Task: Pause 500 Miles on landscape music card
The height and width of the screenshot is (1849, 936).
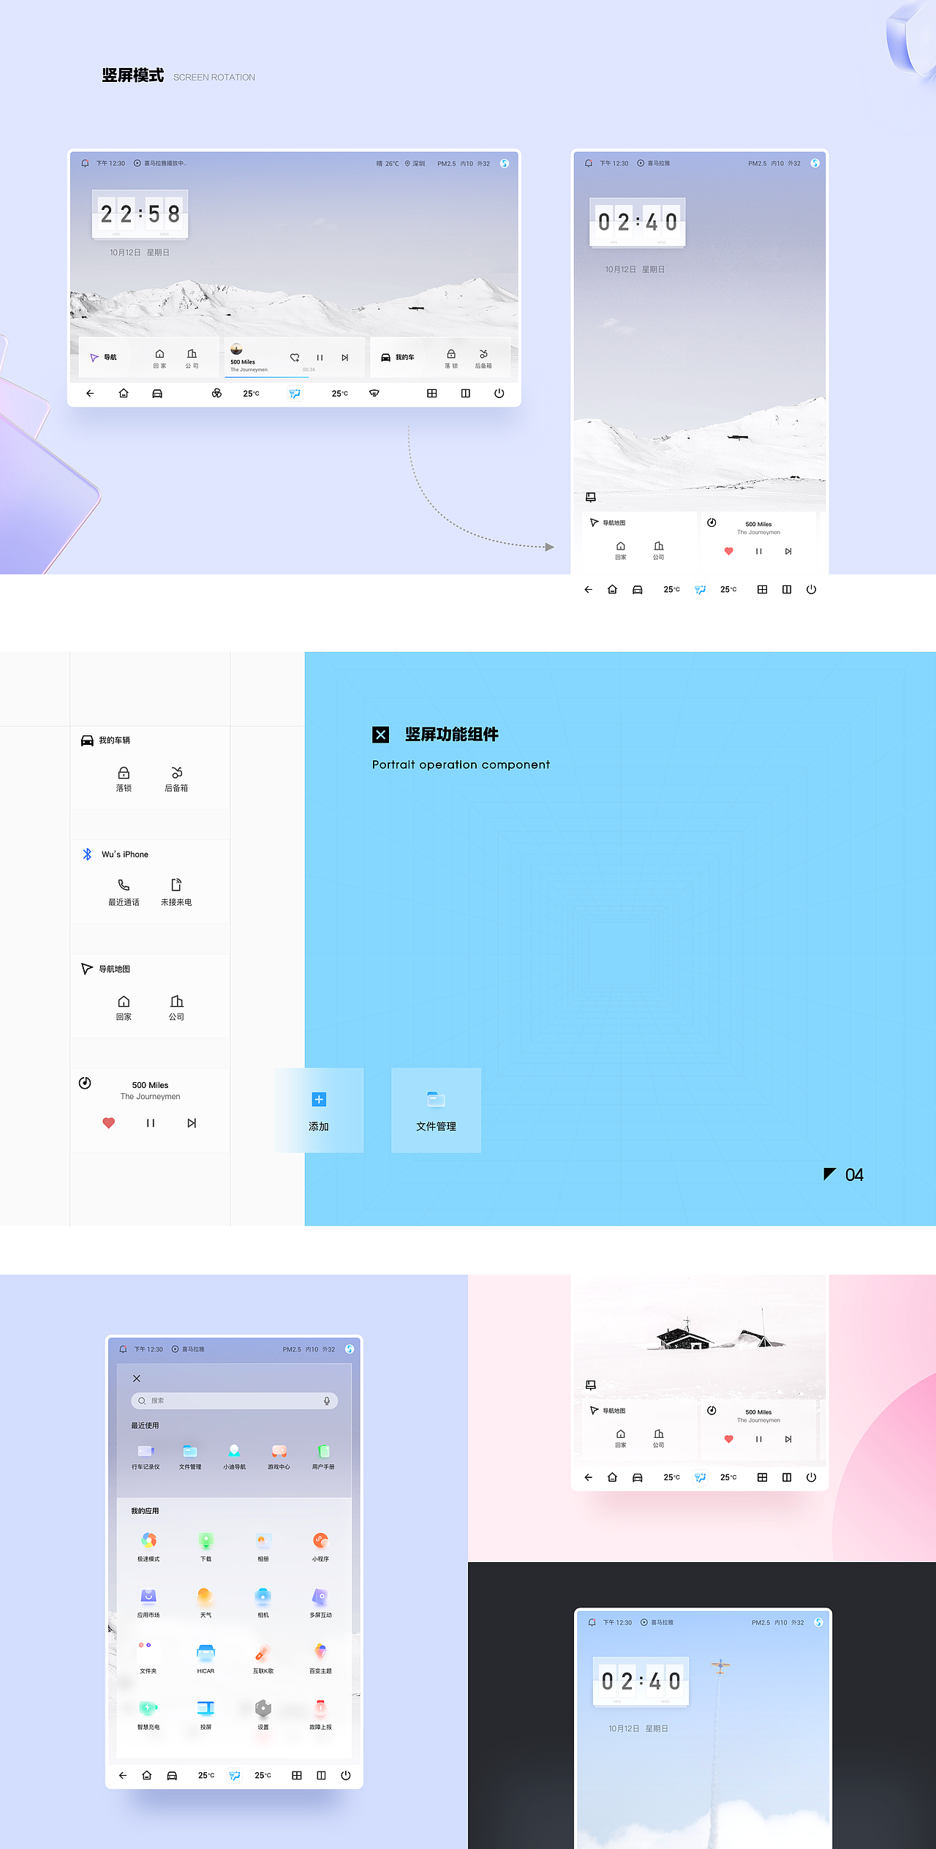Action: [320, 358]
